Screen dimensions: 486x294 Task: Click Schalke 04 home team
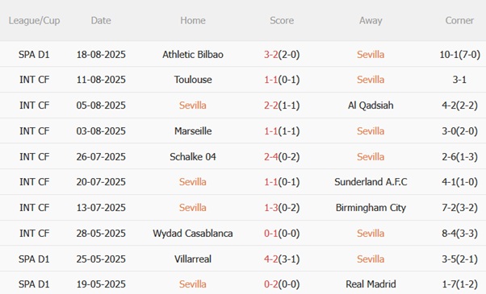(193, 156)
